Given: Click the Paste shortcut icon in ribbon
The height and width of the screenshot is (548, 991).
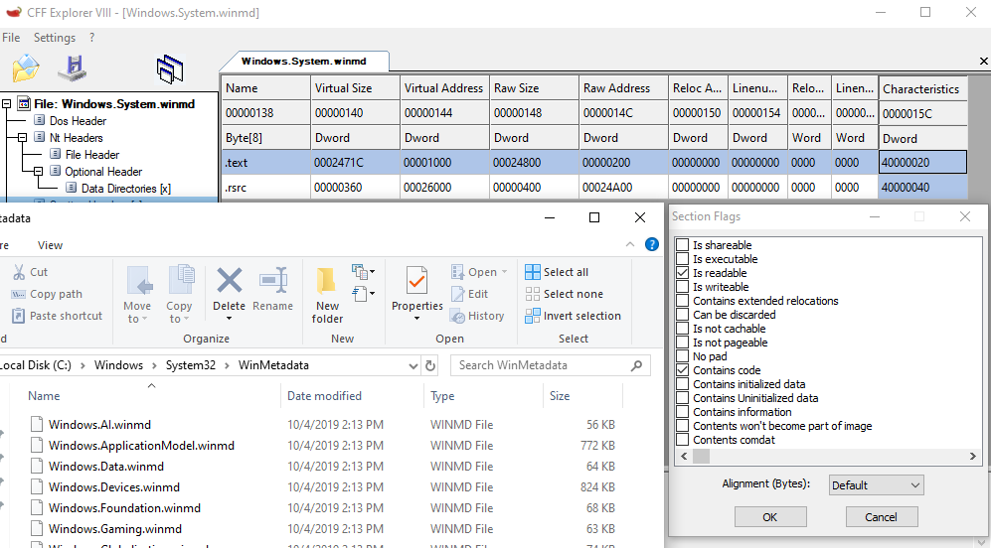Looking at the screenshot, I should click(x=18, y=316).
